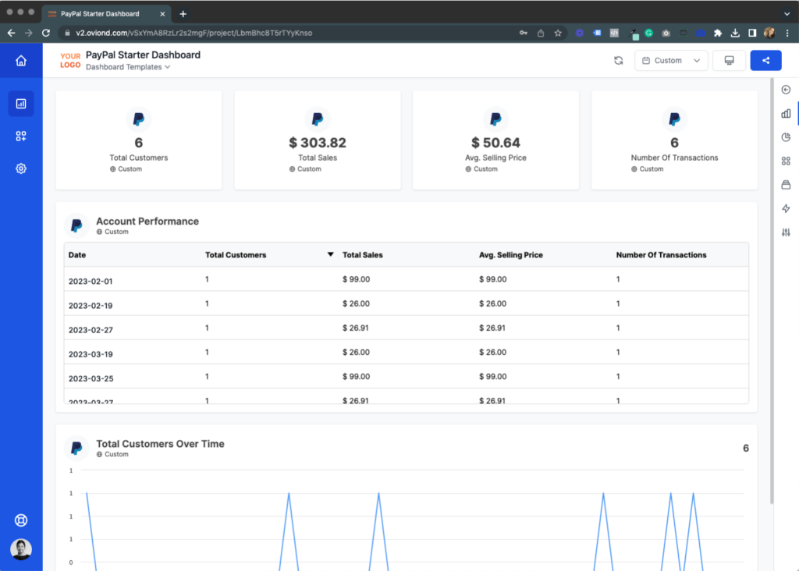Select the dashboard chart icon in the sidebar

21,104
